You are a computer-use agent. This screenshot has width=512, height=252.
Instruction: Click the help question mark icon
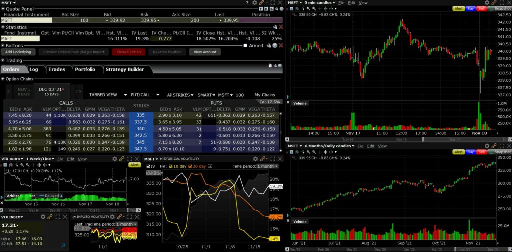click(247, 3)
